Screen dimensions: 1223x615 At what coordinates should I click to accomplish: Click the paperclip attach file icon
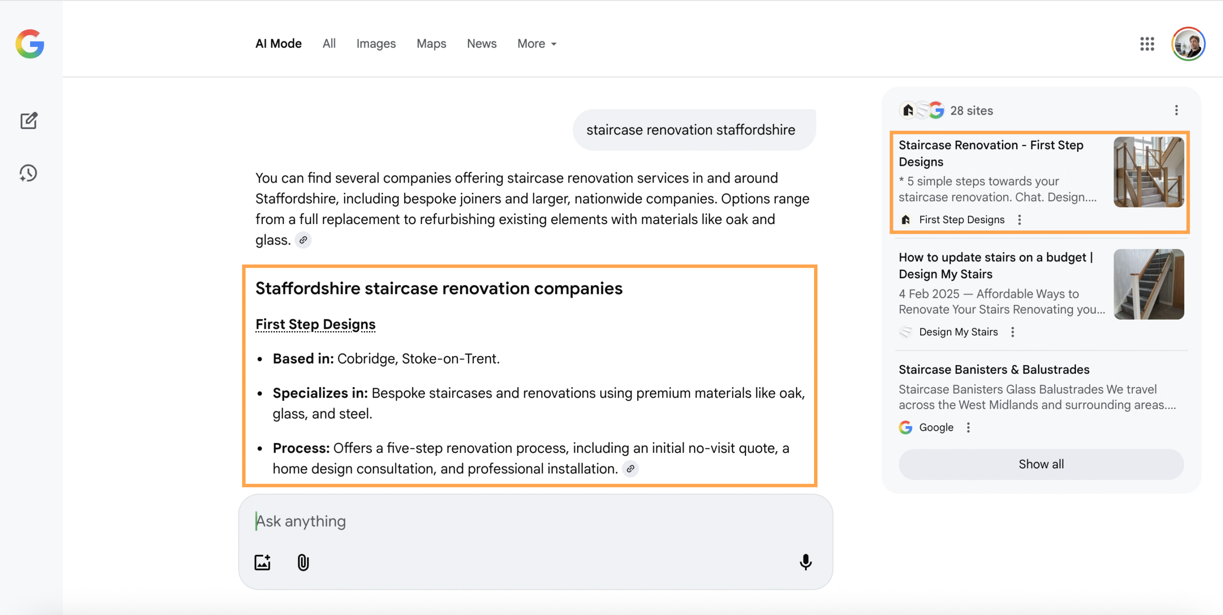[303, 562]
